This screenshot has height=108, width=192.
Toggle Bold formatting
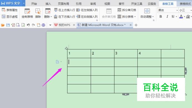pyautogui.click(x=161, y=16)
